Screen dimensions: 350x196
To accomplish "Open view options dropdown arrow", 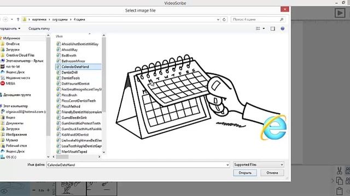I will (264, 29).
